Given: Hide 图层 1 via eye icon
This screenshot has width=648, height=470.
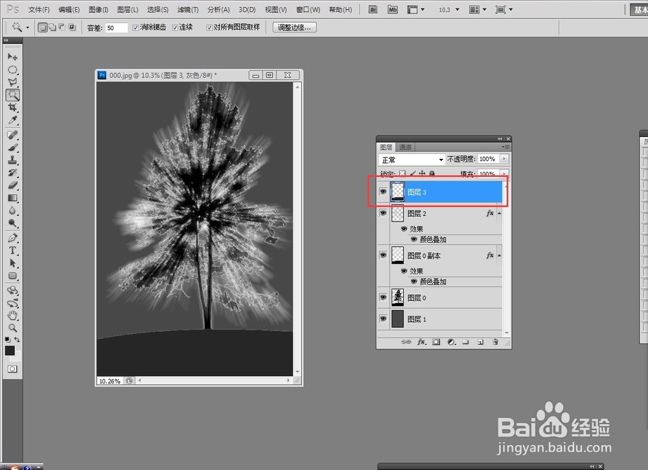Looking at the screenshot, I should click(x=383, y=319).
